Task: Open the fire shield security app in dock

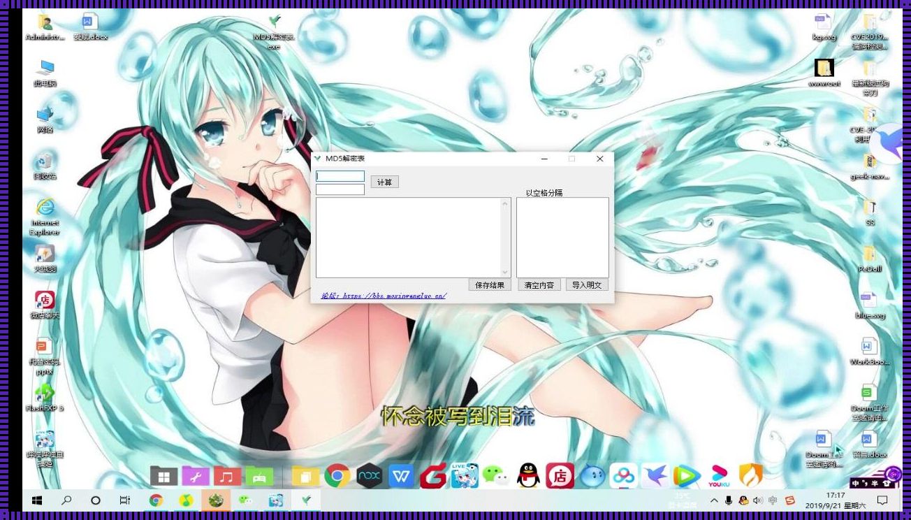Action: click(x=751, y=476)
